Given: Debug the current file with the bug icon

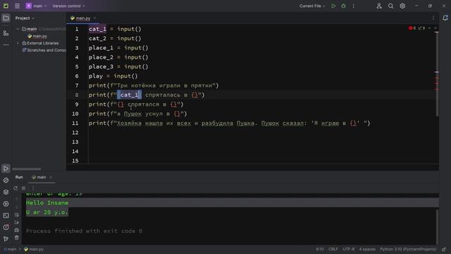Looking at the screenshot, I should click(343, 6).
